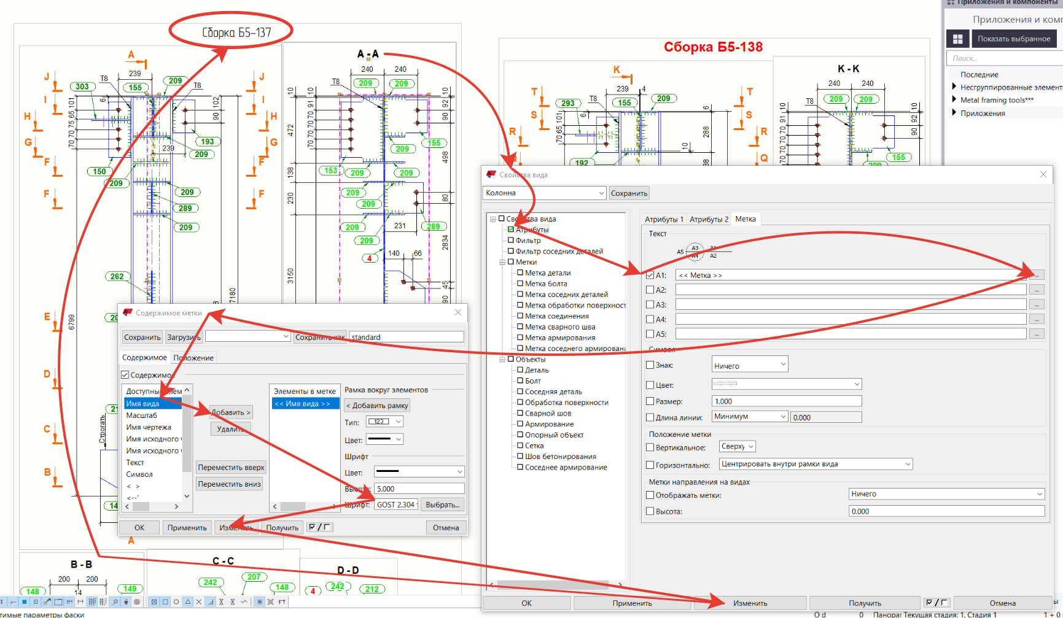The width and height of the screenshot is (1063, 618).
Task: Open the frame Цвет line color picker
Action: click(x=384, y=439)
